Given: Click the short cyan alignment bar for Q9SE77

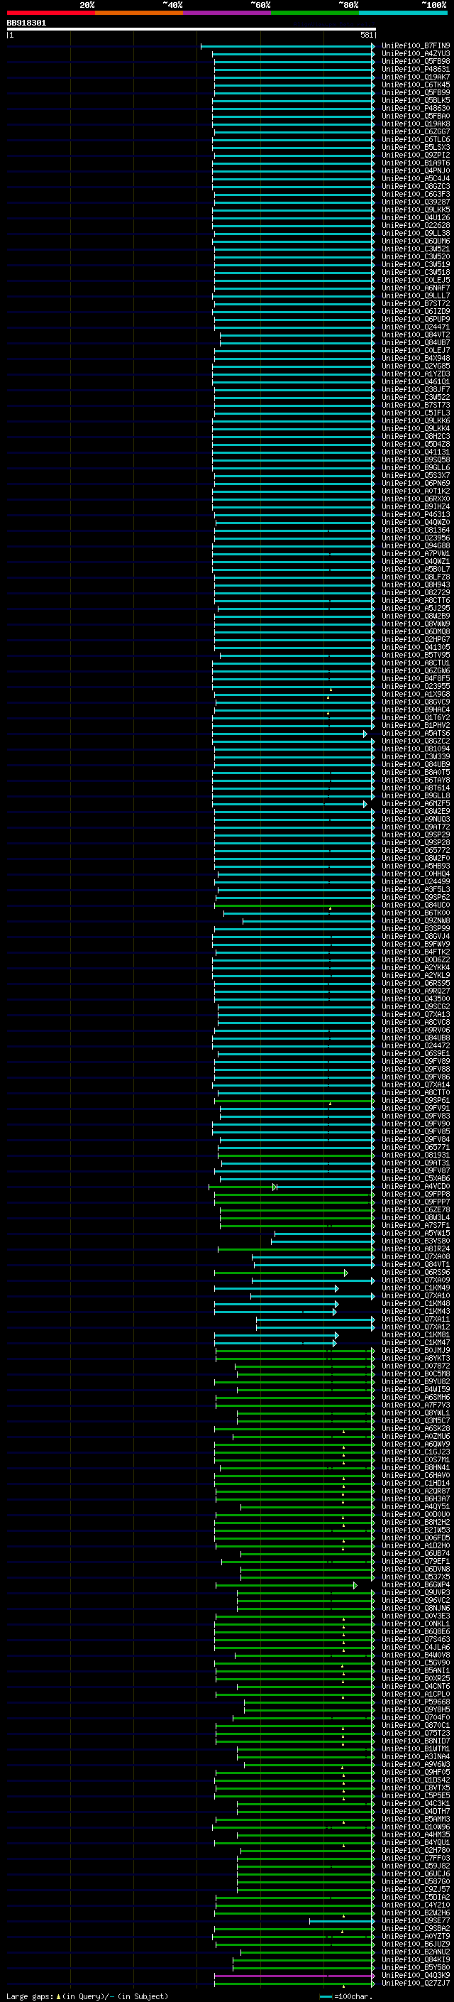Looking at the screenshot, I should 341,1920.
